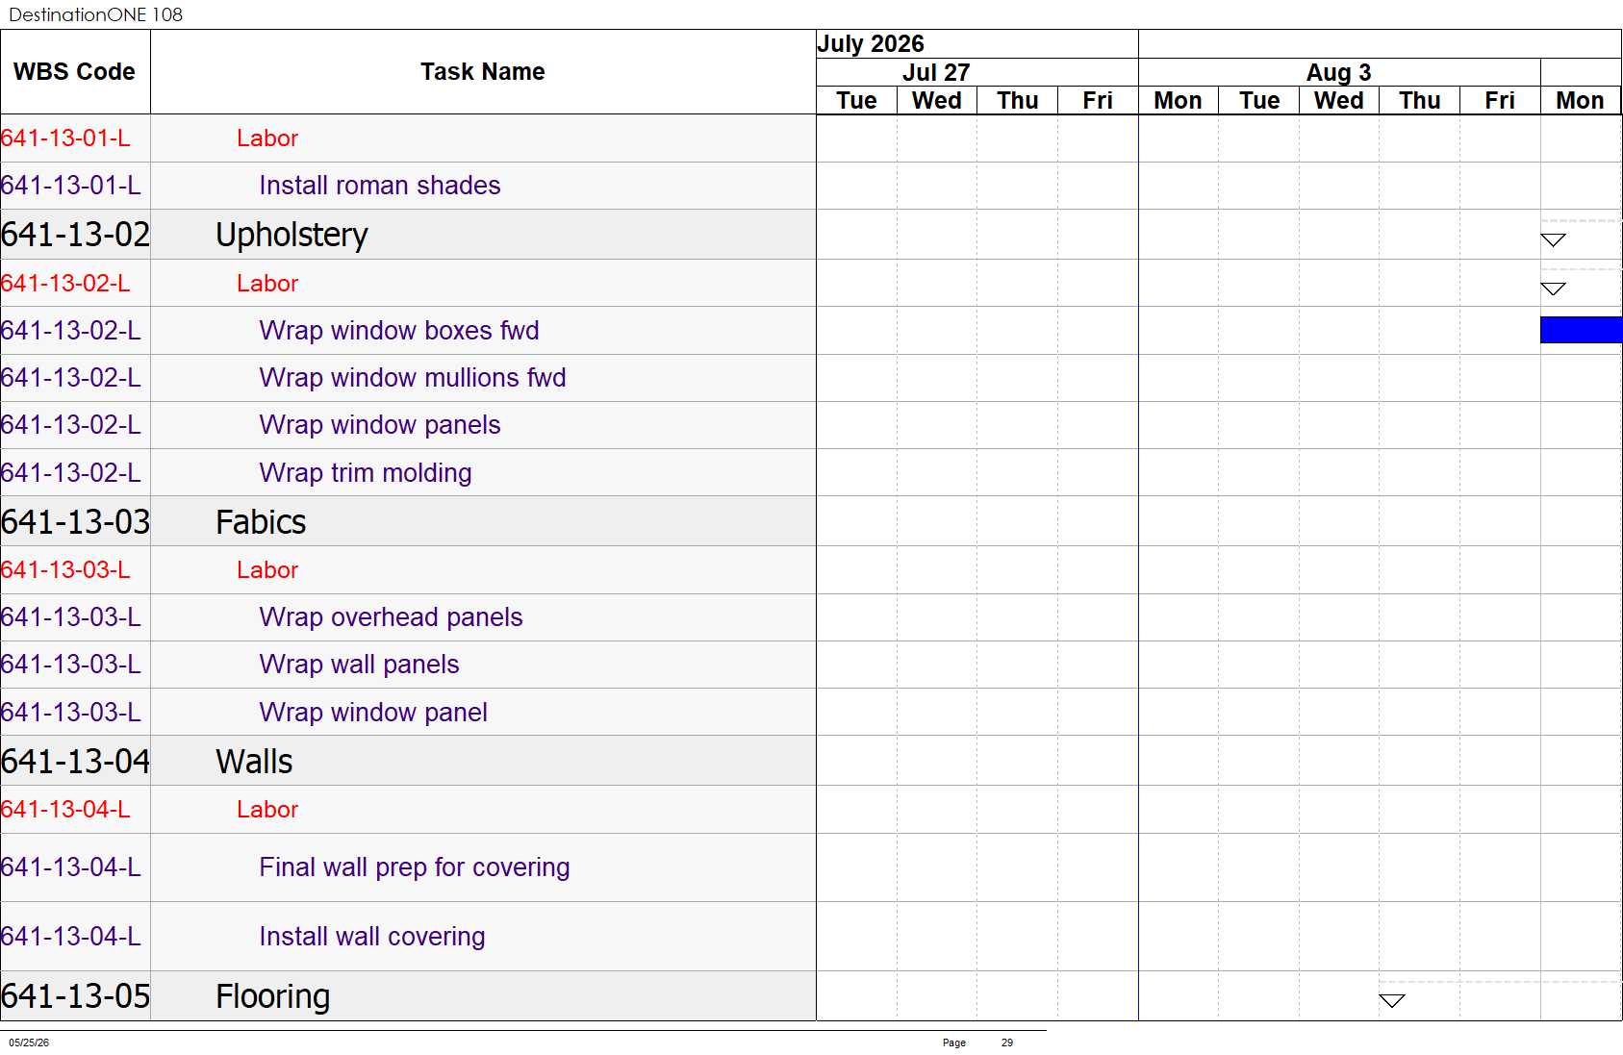Click WBS code 641-13-02
1623x1055 pixels.
(75, 235)
